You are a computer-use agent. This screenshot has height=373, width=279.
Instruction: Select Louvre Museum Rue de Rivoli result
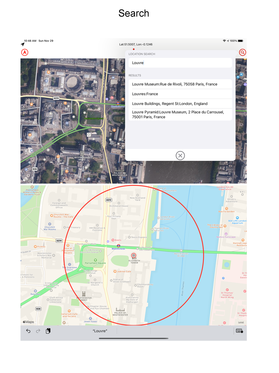tap(180, 84)
